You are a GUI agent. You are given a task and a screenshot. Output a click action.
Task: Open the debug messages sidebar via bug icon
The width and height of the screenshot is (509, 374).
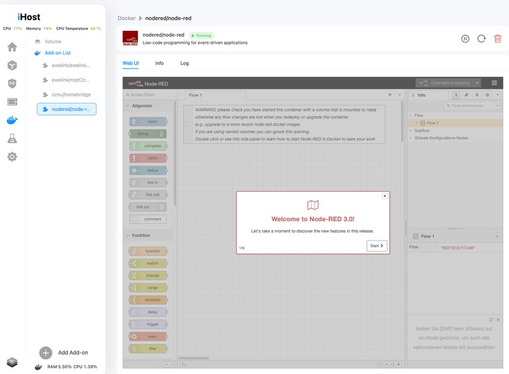477,95
